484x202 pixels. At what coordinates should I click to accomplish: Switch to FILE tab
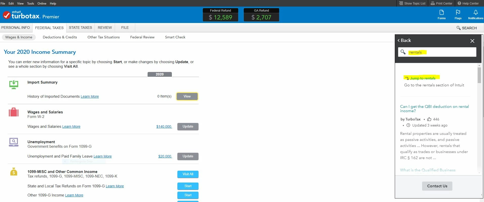click(125, 28)
